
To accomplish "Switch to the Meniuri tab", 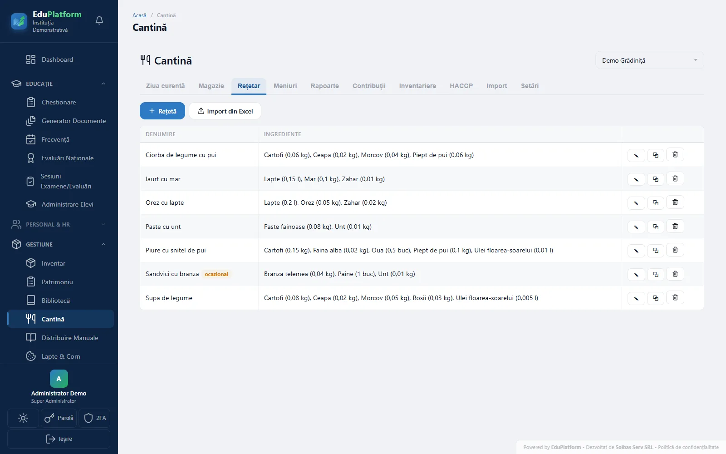I will coord(285,86).
